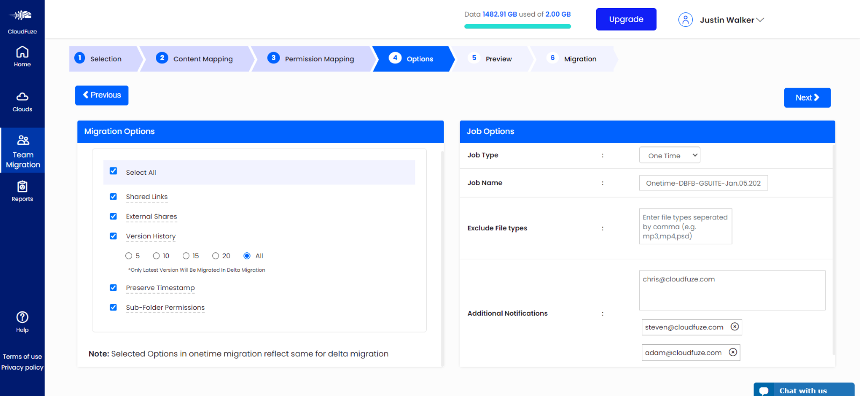Uncheck the Shared Links option
The image size is (860, 396).
point(113,196)
